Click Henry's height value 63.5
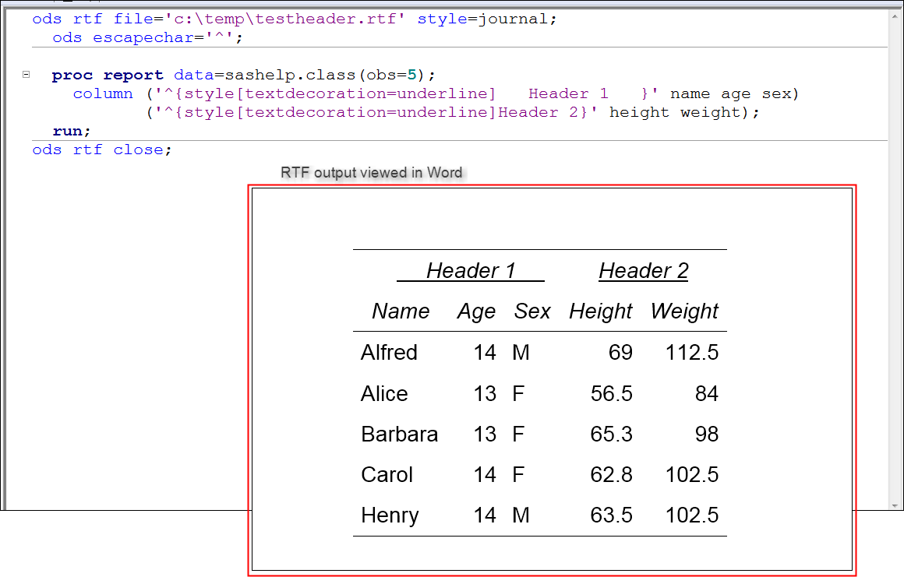 (611, 515)
